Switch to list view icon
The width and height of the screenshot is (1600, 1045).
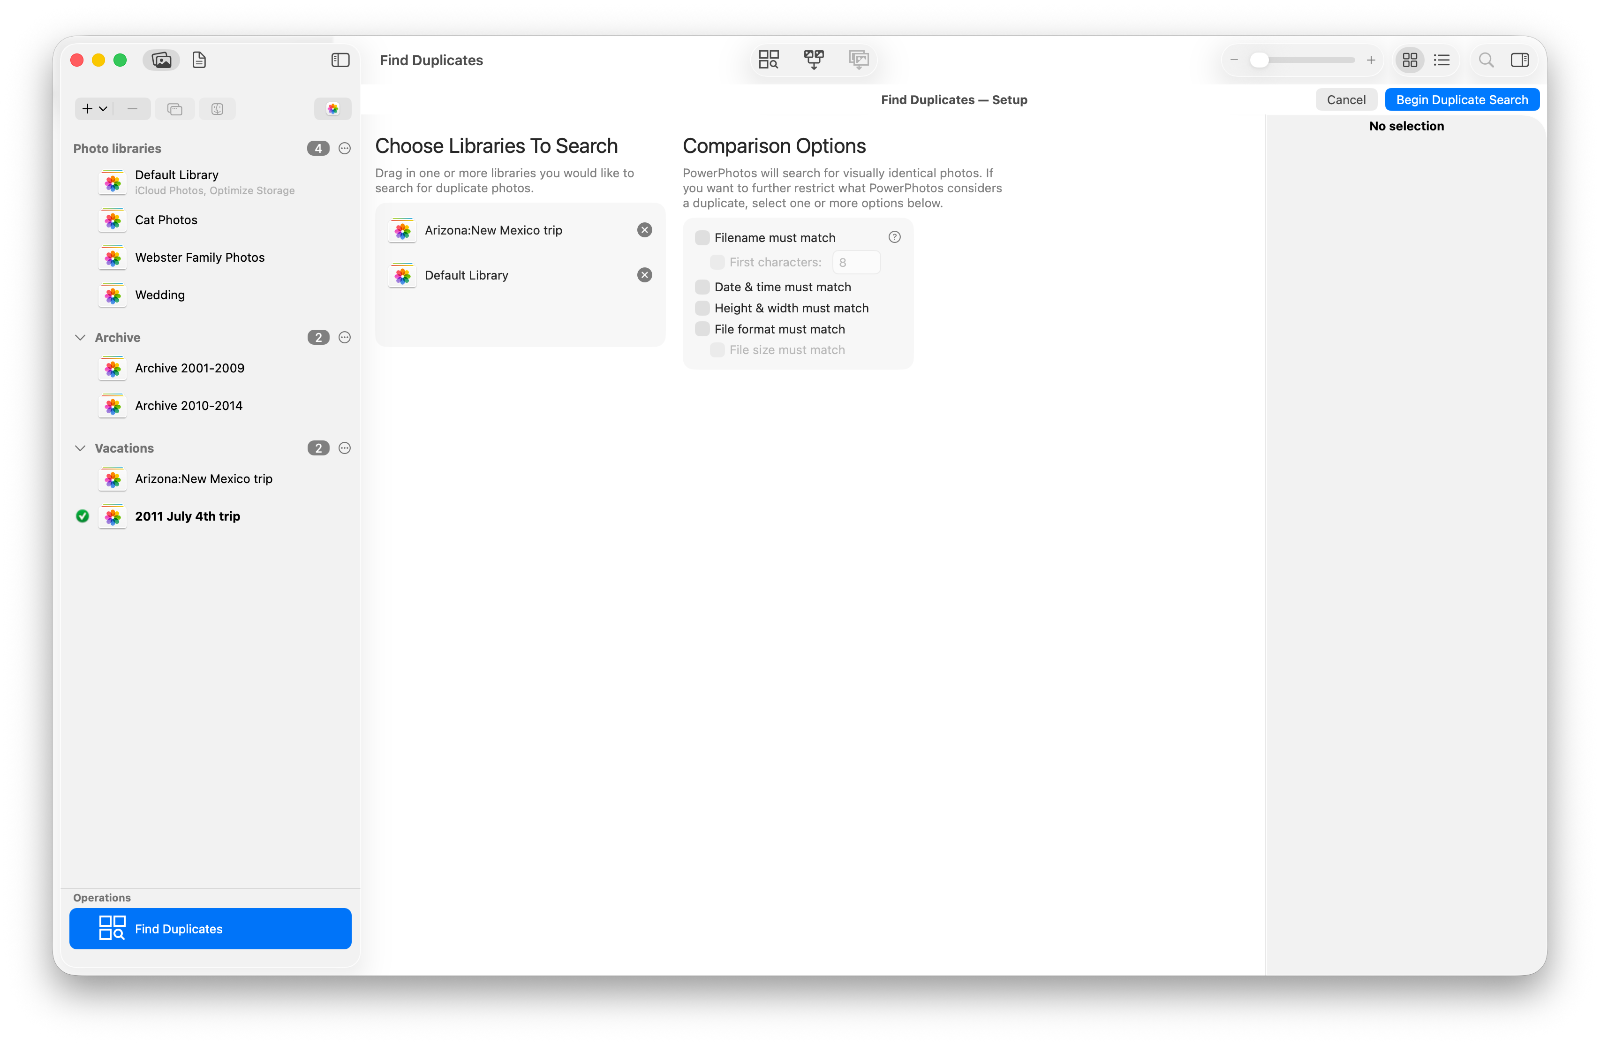(1442, 60)
